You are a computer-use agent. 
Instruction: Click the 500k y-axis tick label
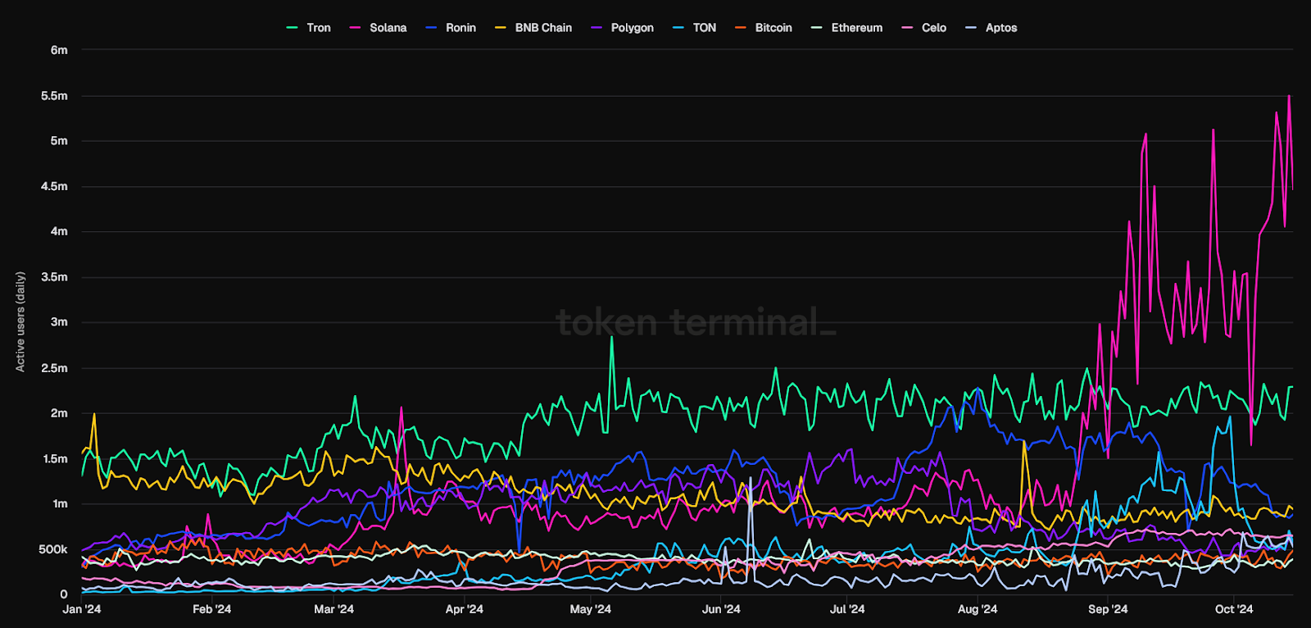pyautogui.click(x=53, y=549)
